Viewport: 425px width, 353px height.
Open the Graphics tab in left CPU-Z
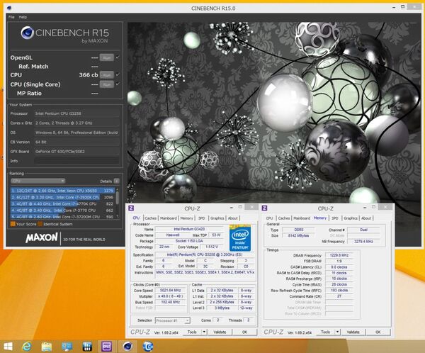coord(217,218)
